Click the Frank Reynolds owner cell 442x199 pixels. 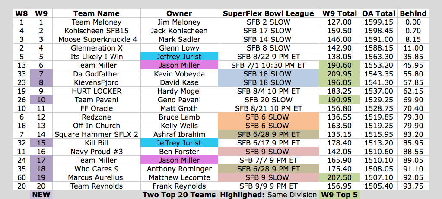(x=179, y=186)
